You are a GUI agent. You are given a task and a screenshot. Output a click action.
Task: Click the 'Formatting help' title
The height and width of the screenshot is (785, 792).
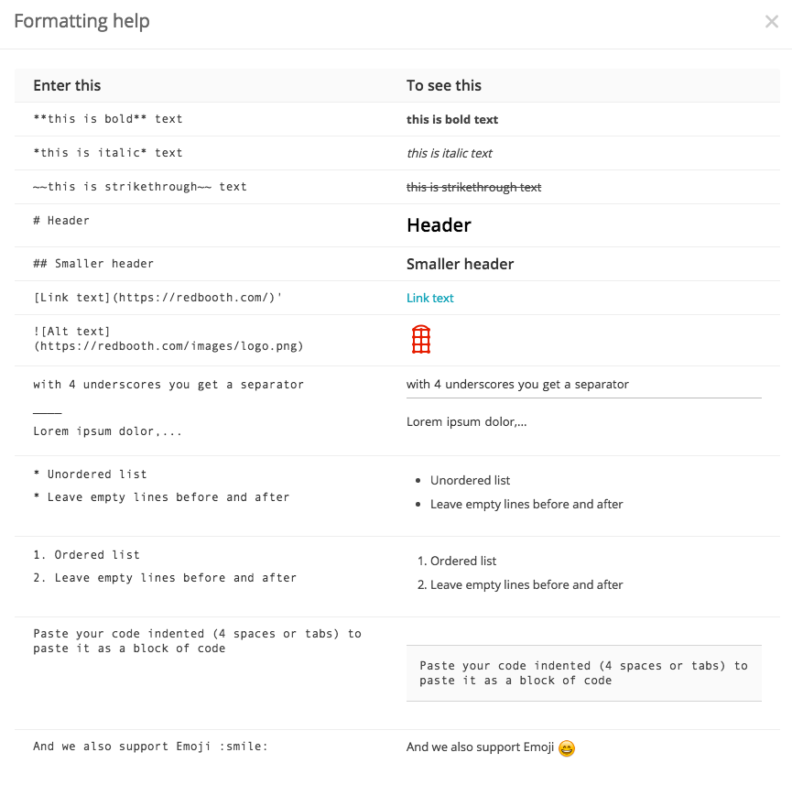[x=81, y=21]
